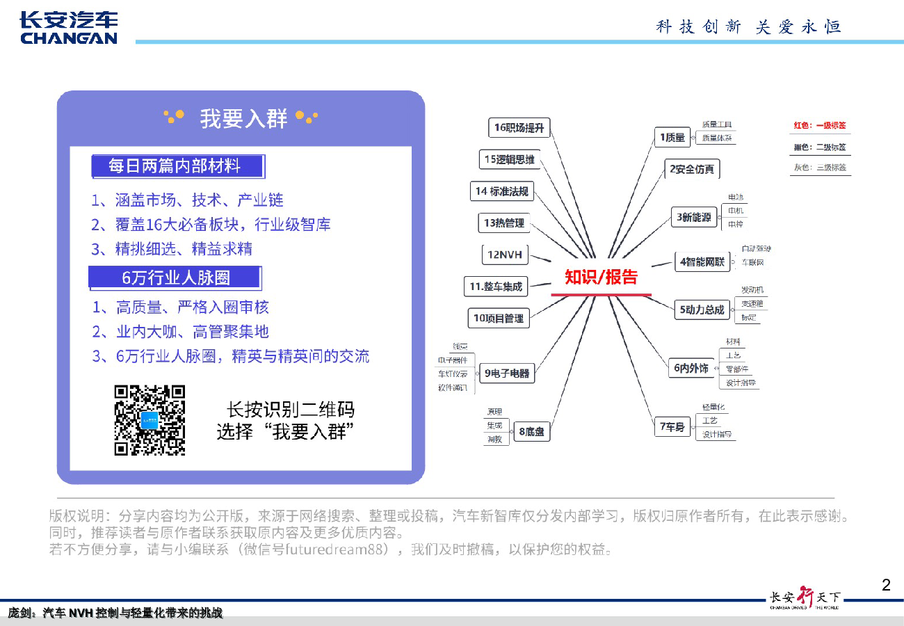Click the 质量体系 sub-node
Image resolution: width=904 pixels, height=626 pixels.
pyautogui.click(x=716, y=138)
